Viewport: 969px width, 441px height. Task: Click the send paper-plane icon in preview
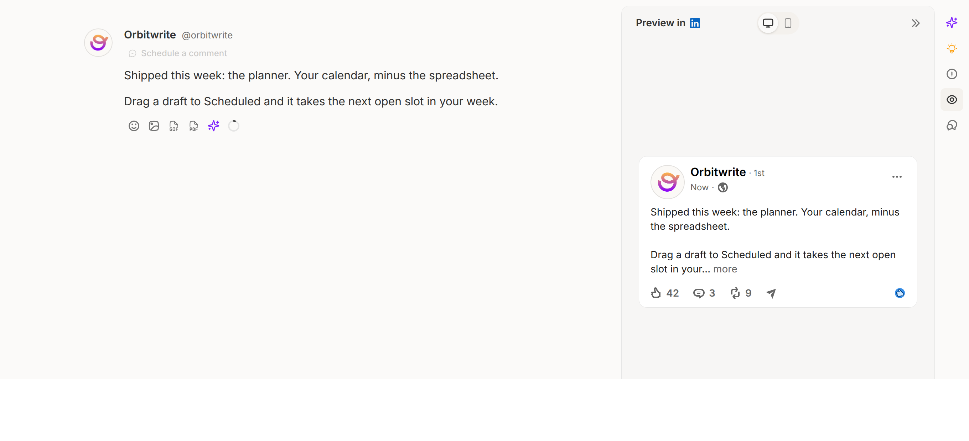(771, 293)
